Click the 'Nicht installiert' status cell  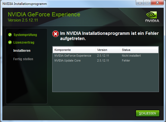[131, 56]
